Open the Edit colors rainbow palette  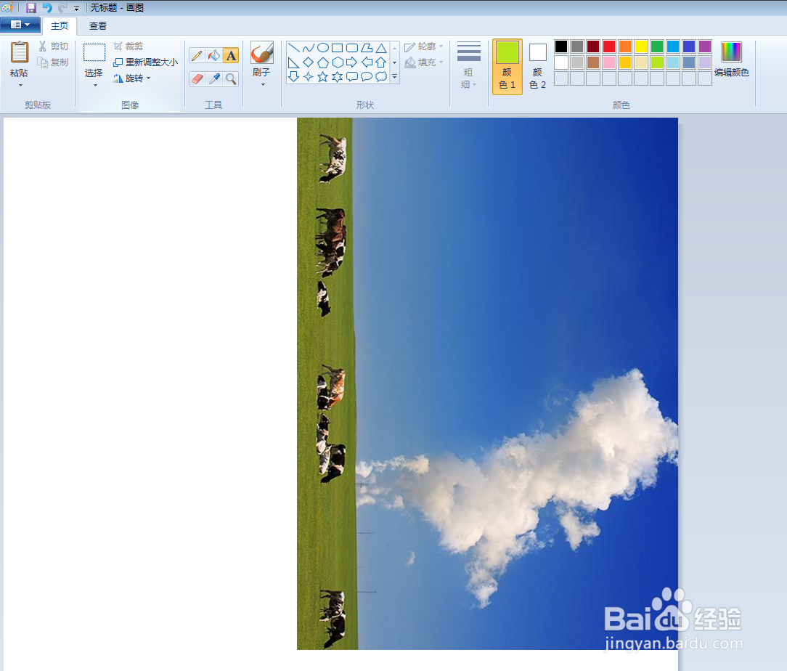point(731,52)
